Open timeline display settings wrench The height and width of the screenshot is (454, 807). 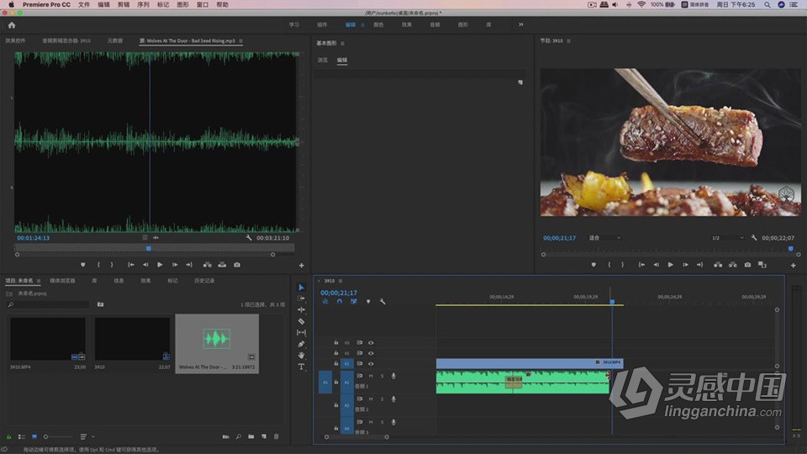pos(382,302)
